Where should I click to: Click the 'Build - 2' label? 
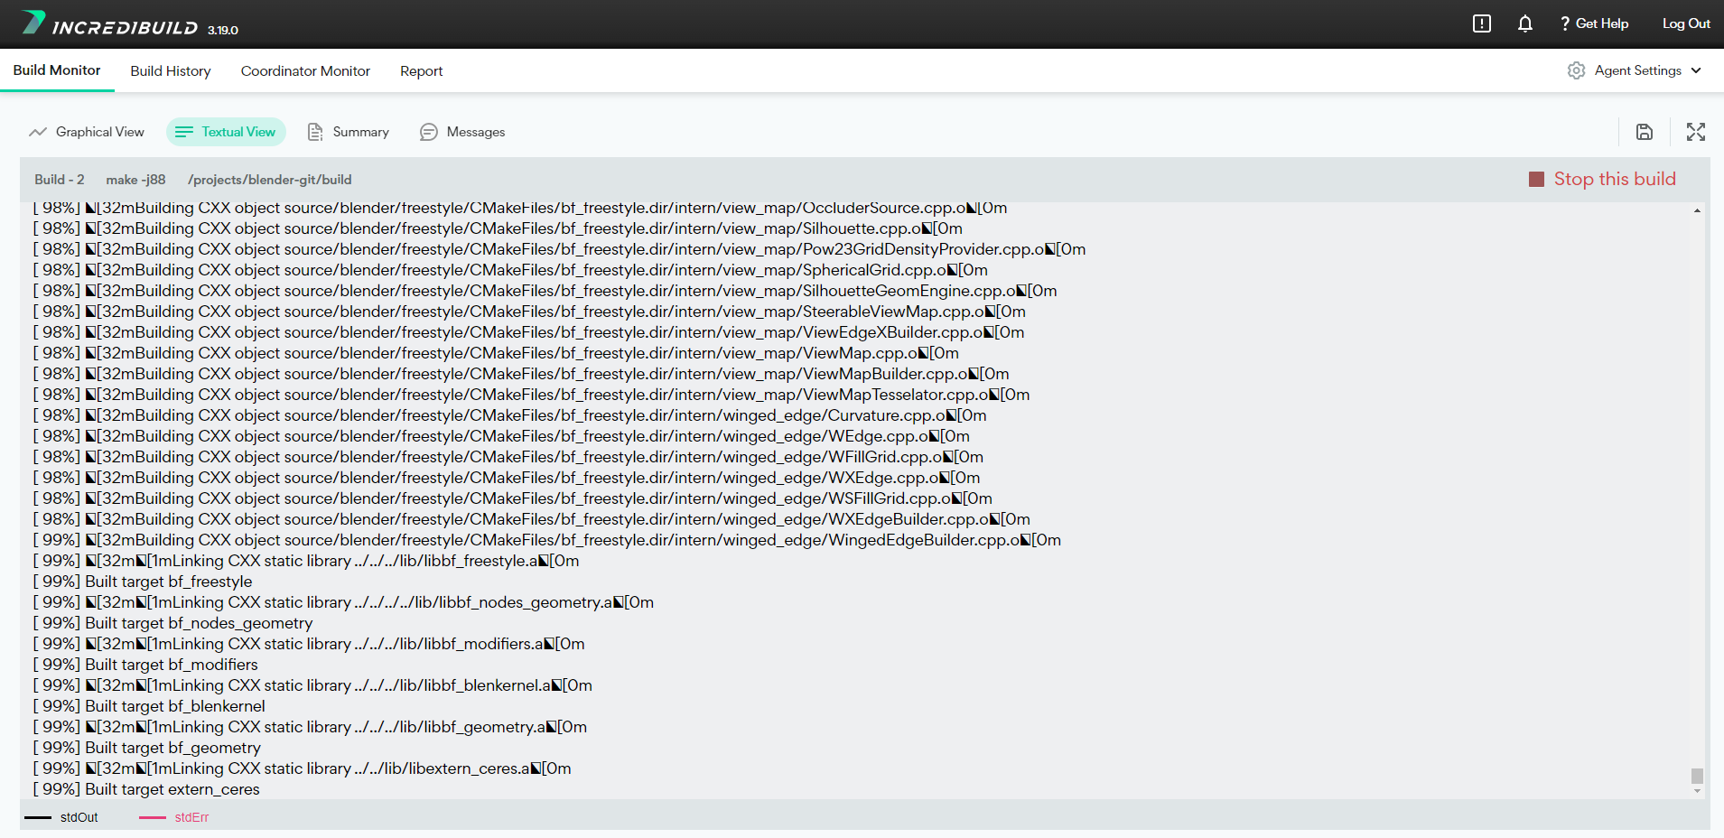coord(60,180)
